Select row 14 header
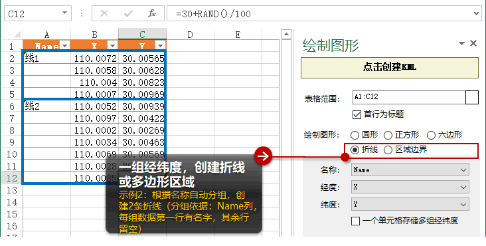This screenshot has height=246, width=486. (11, 202)
